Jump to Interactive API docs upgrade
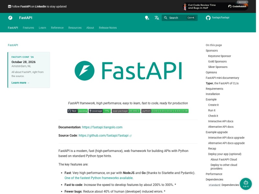The height and width of the screenshot is (194, 259). click(226, 137)
